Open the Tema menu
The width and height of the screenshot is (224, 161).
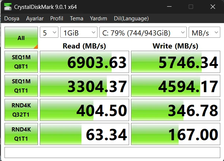[76, 19]
